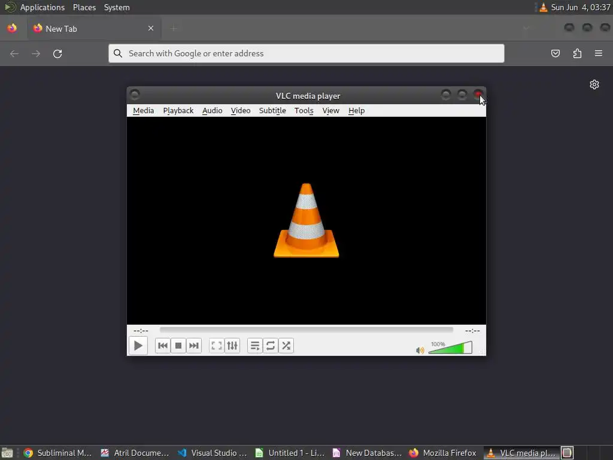
Task: Toggle VLC fullscreen mode
Action: coord(217,346)
